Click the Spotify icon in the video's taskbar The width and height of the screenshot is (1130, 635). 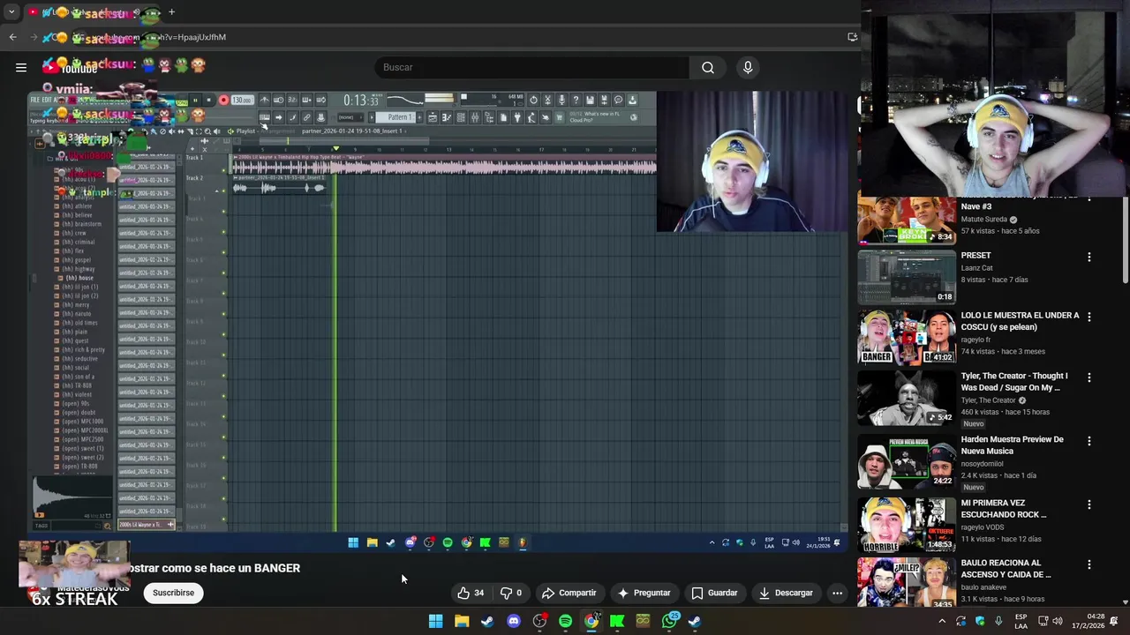pyautogui.click(x=448, y=542)
